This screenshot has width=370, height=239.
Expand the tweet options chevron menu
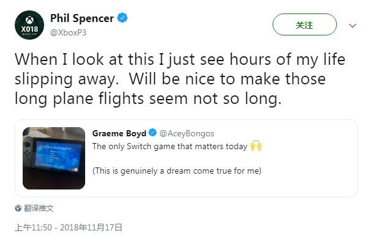click(x=352, y=25)
